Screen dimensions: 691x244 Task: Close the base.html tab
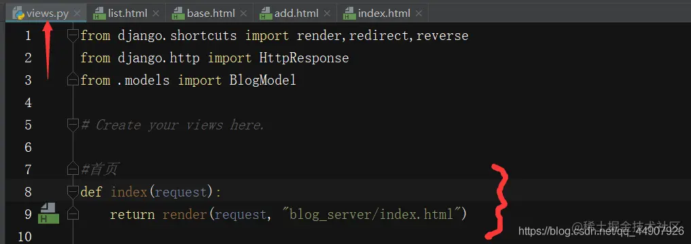[243, 14]
